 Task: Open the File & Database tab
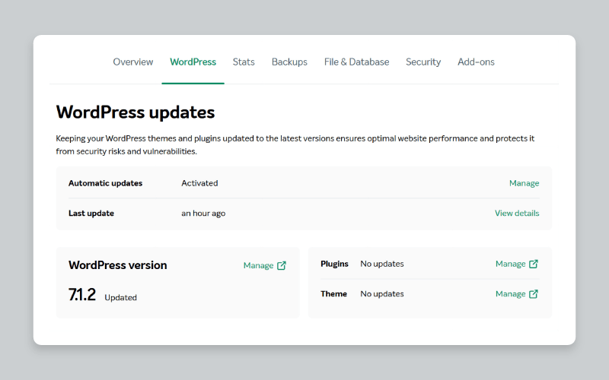point(356,62)
